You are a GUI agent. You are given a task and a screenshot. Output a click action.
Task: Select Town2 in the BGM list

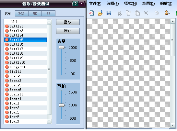click(25, 108)
